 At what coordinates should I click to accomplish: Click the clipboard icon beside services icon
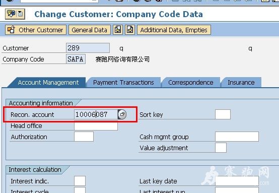pyautogui.click(x=20, y=14)
